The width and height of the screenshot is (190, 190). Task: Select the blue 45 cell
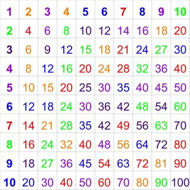(85, 164)
